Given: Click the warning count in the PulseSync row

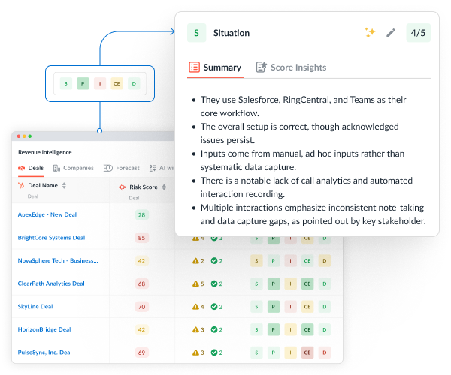Looking at the screenshot, I should 198,352.
